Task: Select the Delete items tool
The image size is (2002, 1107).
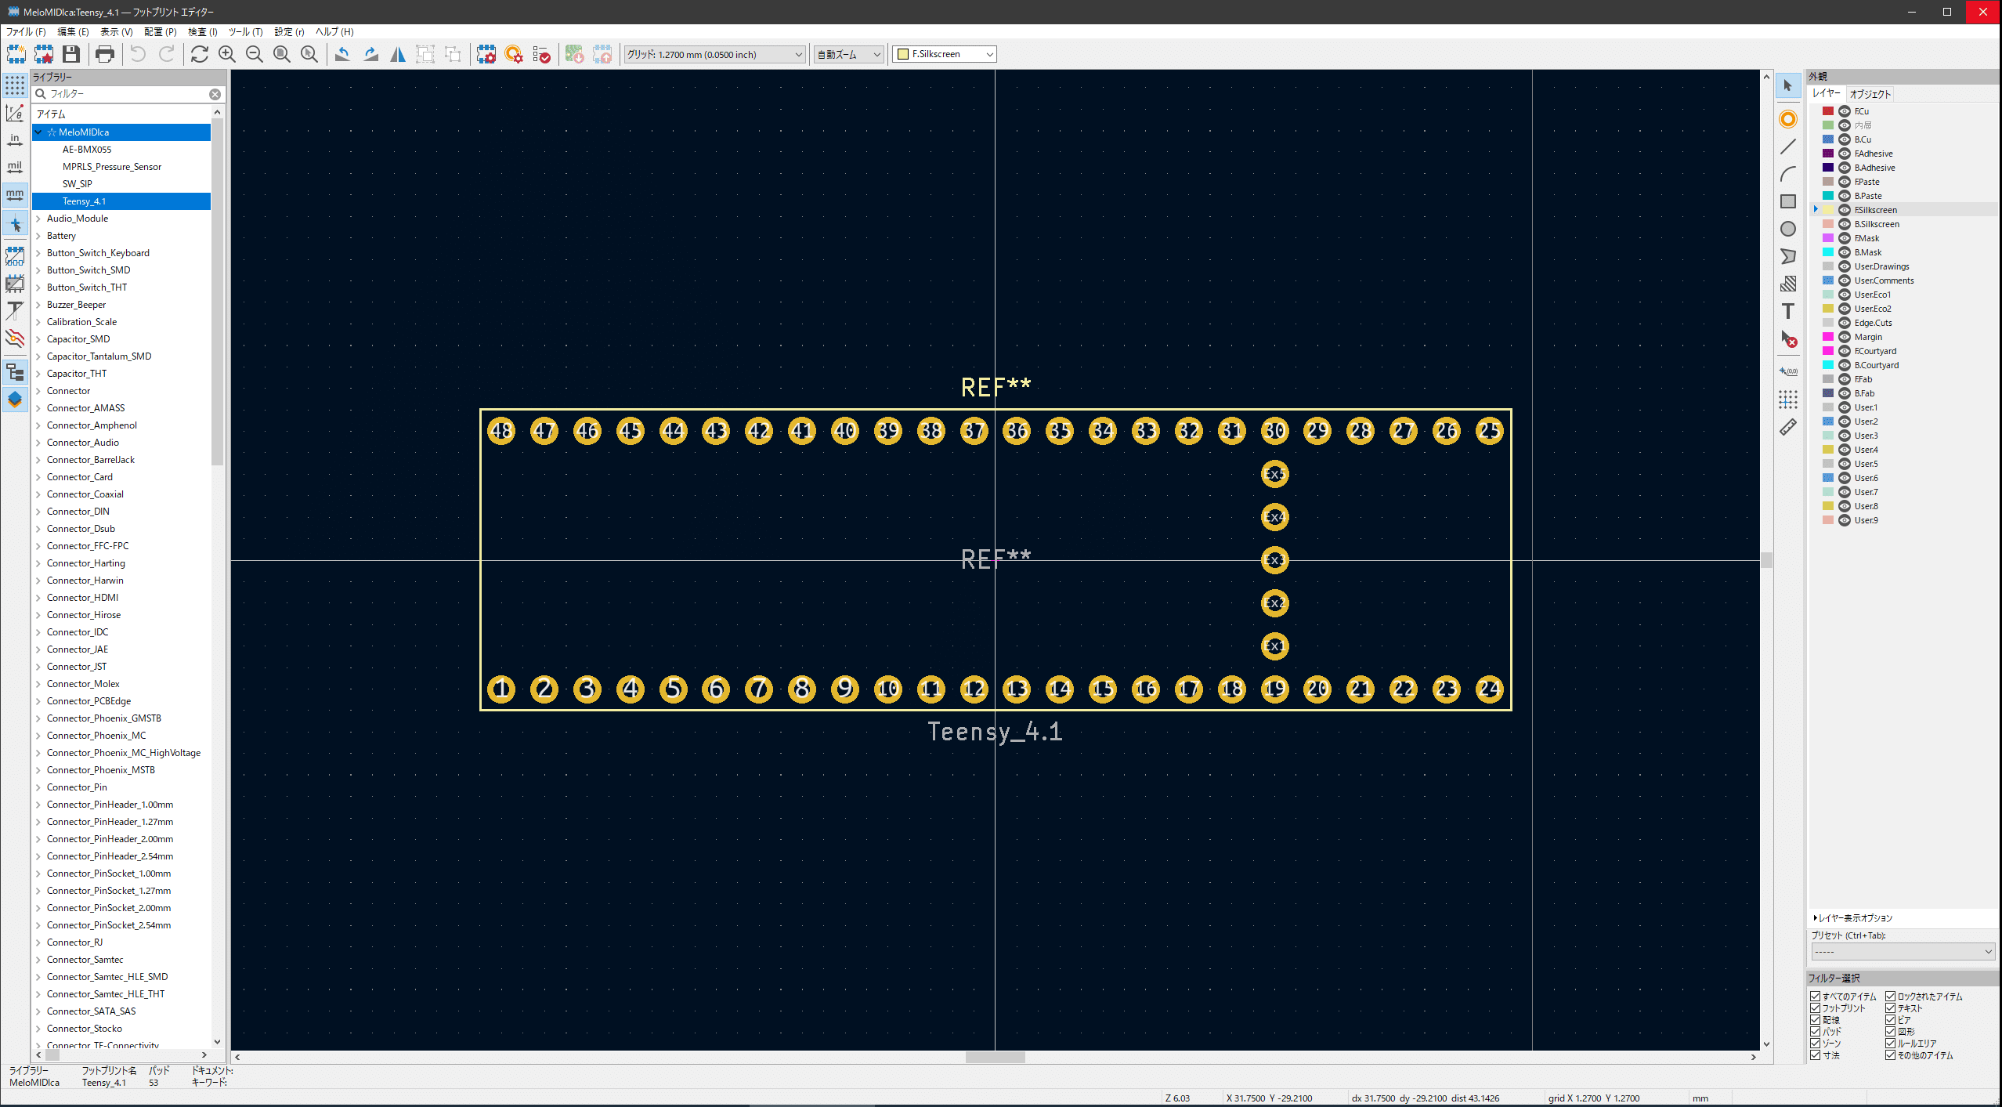Action: click(1788, 338)
